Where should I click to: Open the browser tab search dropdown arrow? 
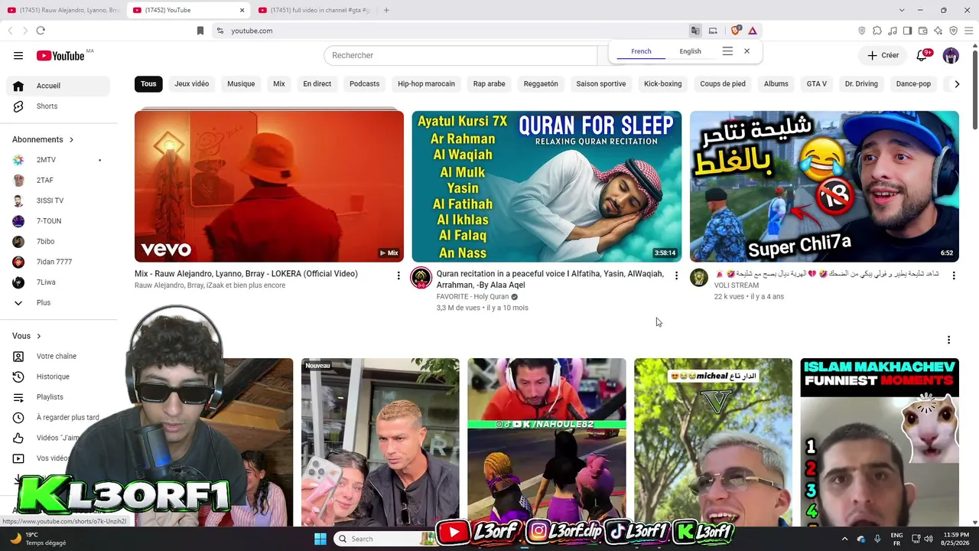(901, 10)
